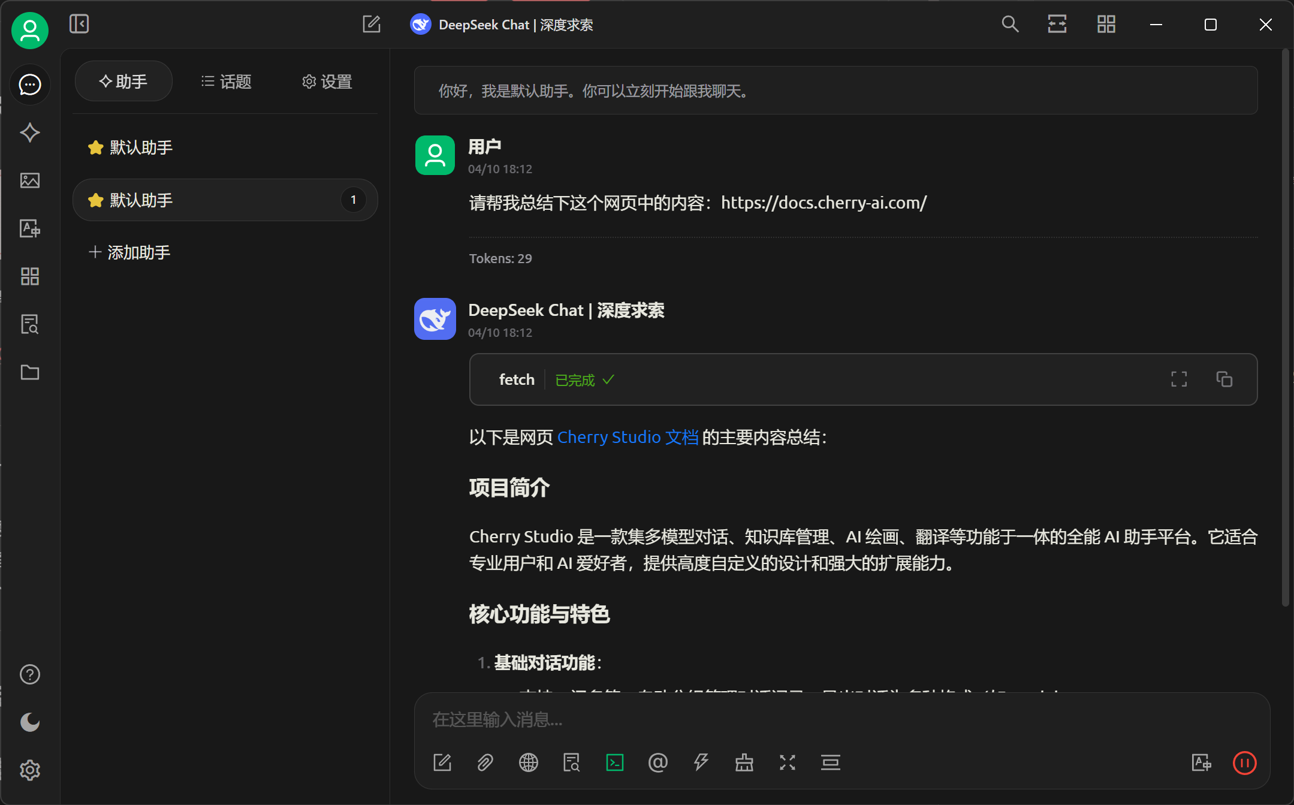Open the Cherry Studio 文档 link
The height and width of the screenshot is (805, 1294).
click(x=628, y=438)
